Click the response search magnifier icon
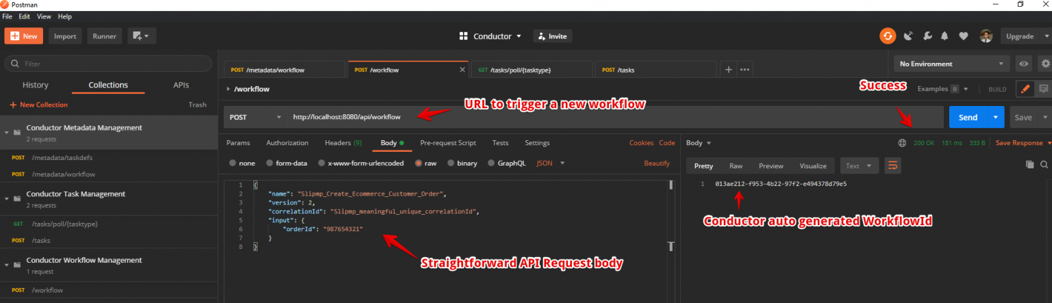Screen dimensions: 1052x303 (1044, 165)
